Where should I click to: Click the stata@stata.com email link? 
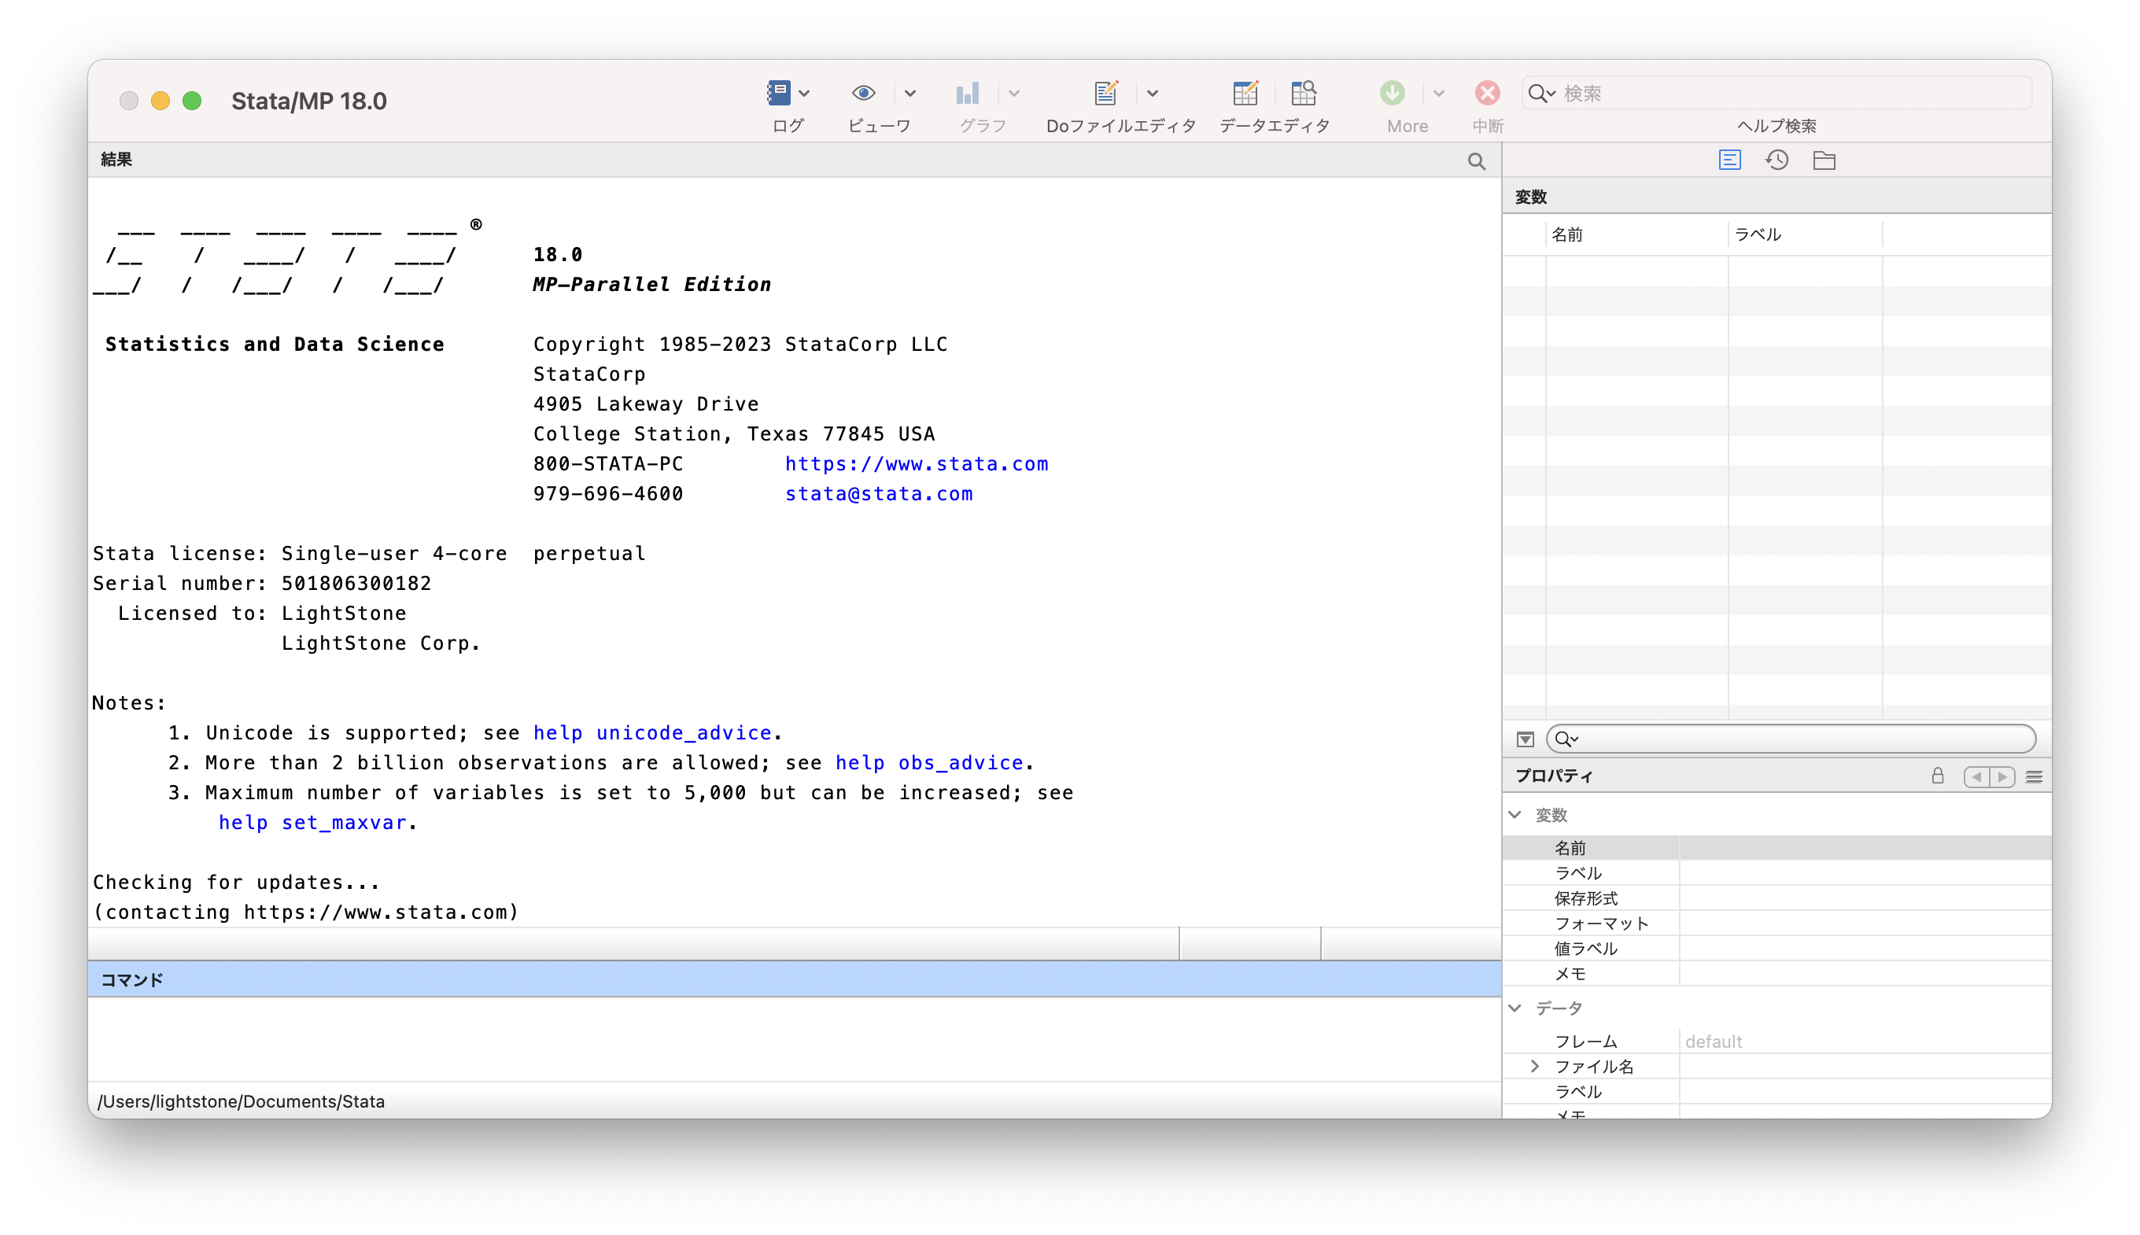tap(879, 494)
